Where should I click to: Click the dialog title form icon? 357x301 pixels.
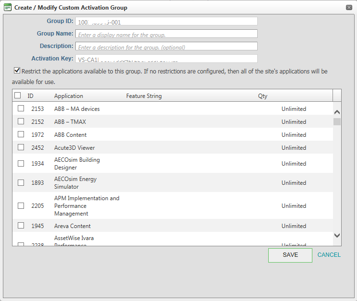click(x=8, y=7)
